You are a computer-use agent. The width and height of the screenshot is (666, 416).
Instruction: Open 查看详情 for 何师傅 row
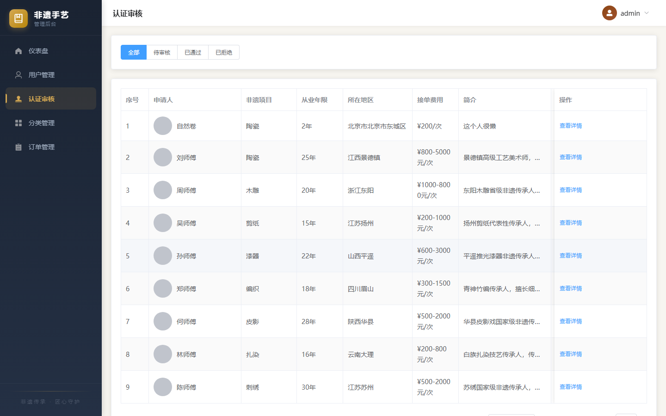[x=571, y=321]
